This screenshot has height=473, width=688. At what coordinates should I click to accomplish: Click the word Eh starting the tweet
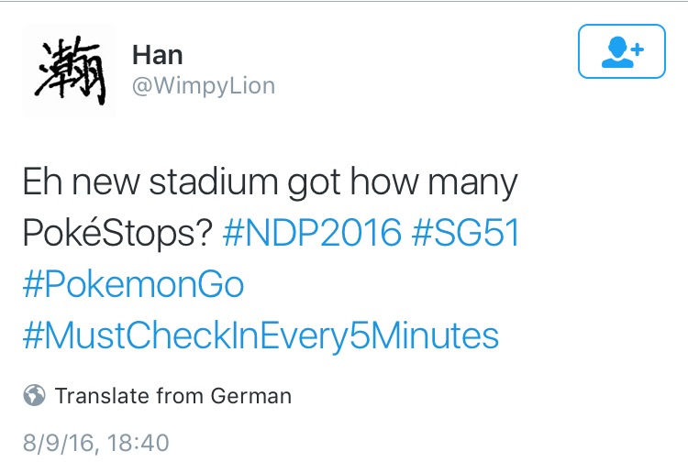pyautogui.click(x=40, y=182)
